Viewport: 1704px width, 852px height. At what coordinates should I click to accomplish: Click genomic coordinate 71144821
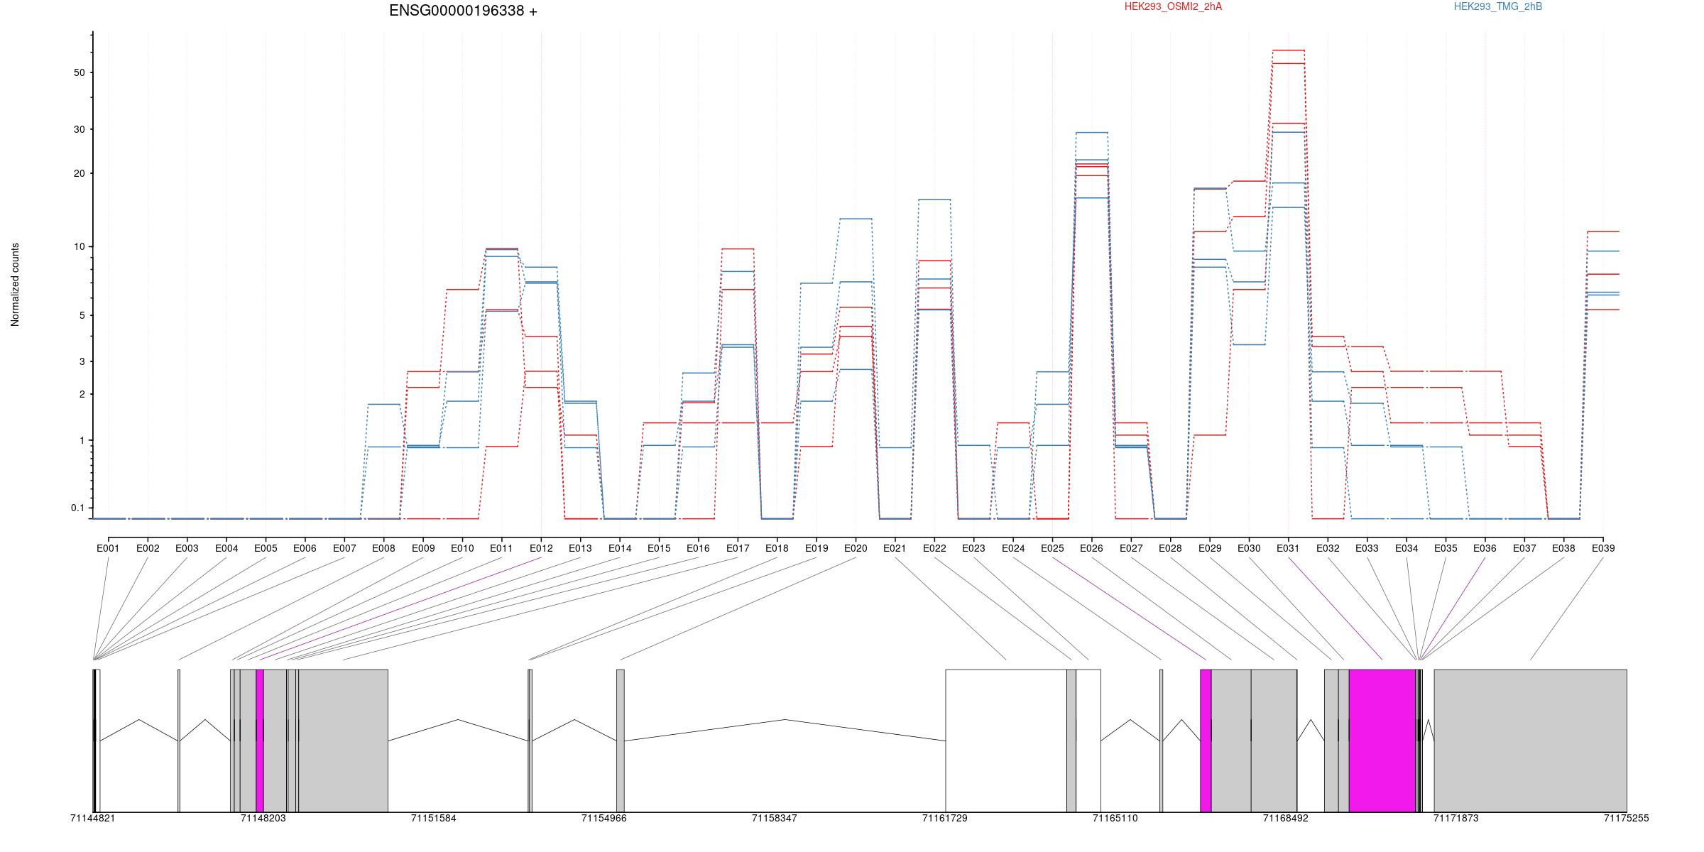pyautogui.click(x=92, y=819)
